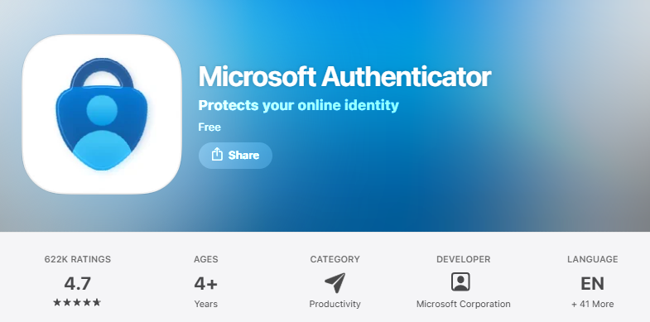Open the 622K Ratings label
The image size is (650, 322).
[78, 259]
